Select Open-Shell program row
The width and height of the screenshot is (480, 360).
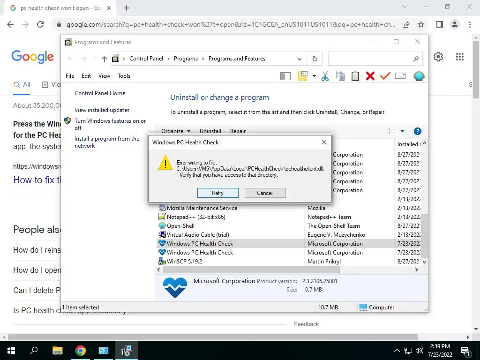click(x=290, y=225)
